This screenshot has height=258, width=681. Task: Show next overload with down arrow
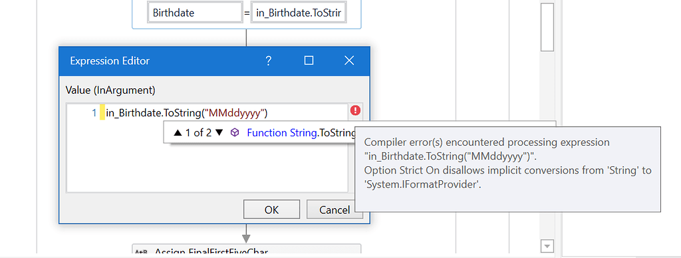click(x=219, y=133)
